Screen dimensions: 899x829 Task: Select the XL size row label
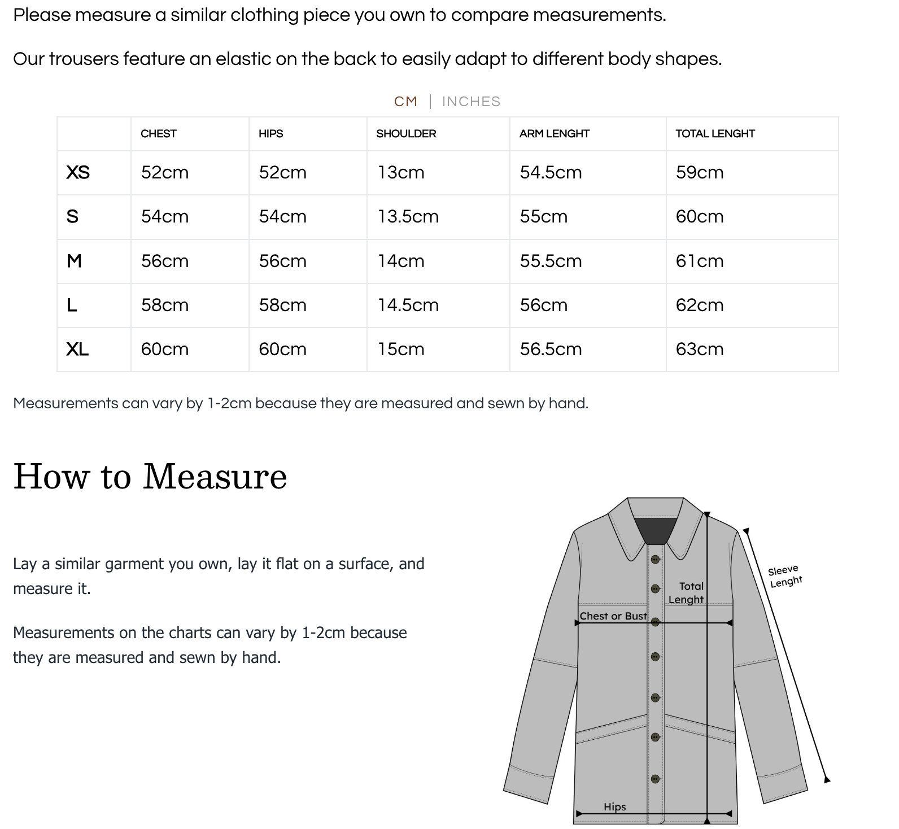pyautogui.click(x=77, y=349)
